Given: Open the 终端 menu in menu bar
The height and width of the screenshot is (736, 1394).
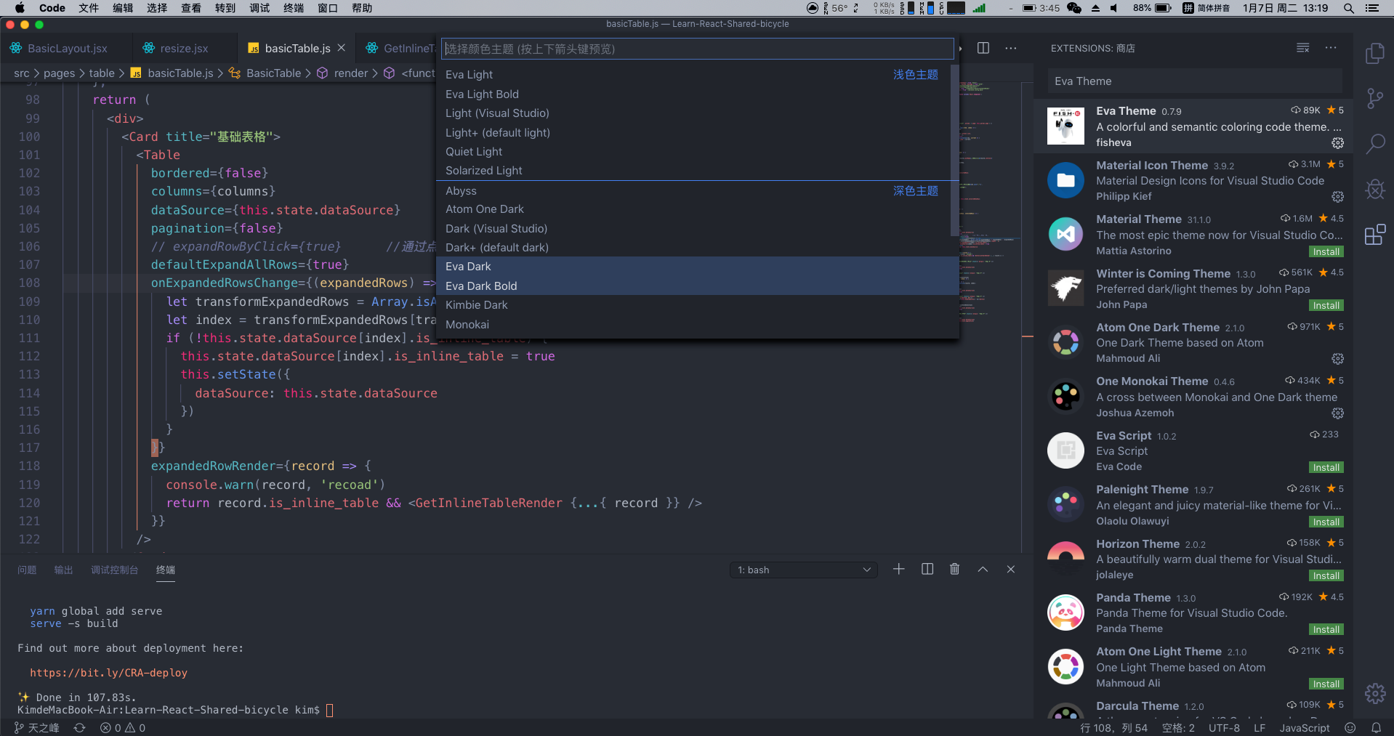Looking at the screenshot, I should pos(294,8).
